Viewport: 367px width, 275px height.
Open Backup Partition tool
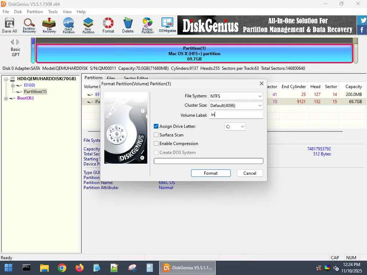click(x=147, y=25)
